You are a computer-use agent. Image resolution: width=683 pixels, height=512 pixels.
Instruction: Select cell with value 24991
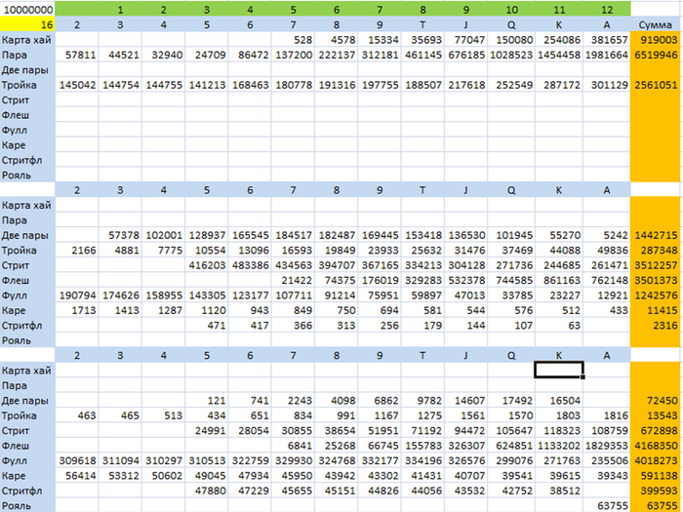207,431
